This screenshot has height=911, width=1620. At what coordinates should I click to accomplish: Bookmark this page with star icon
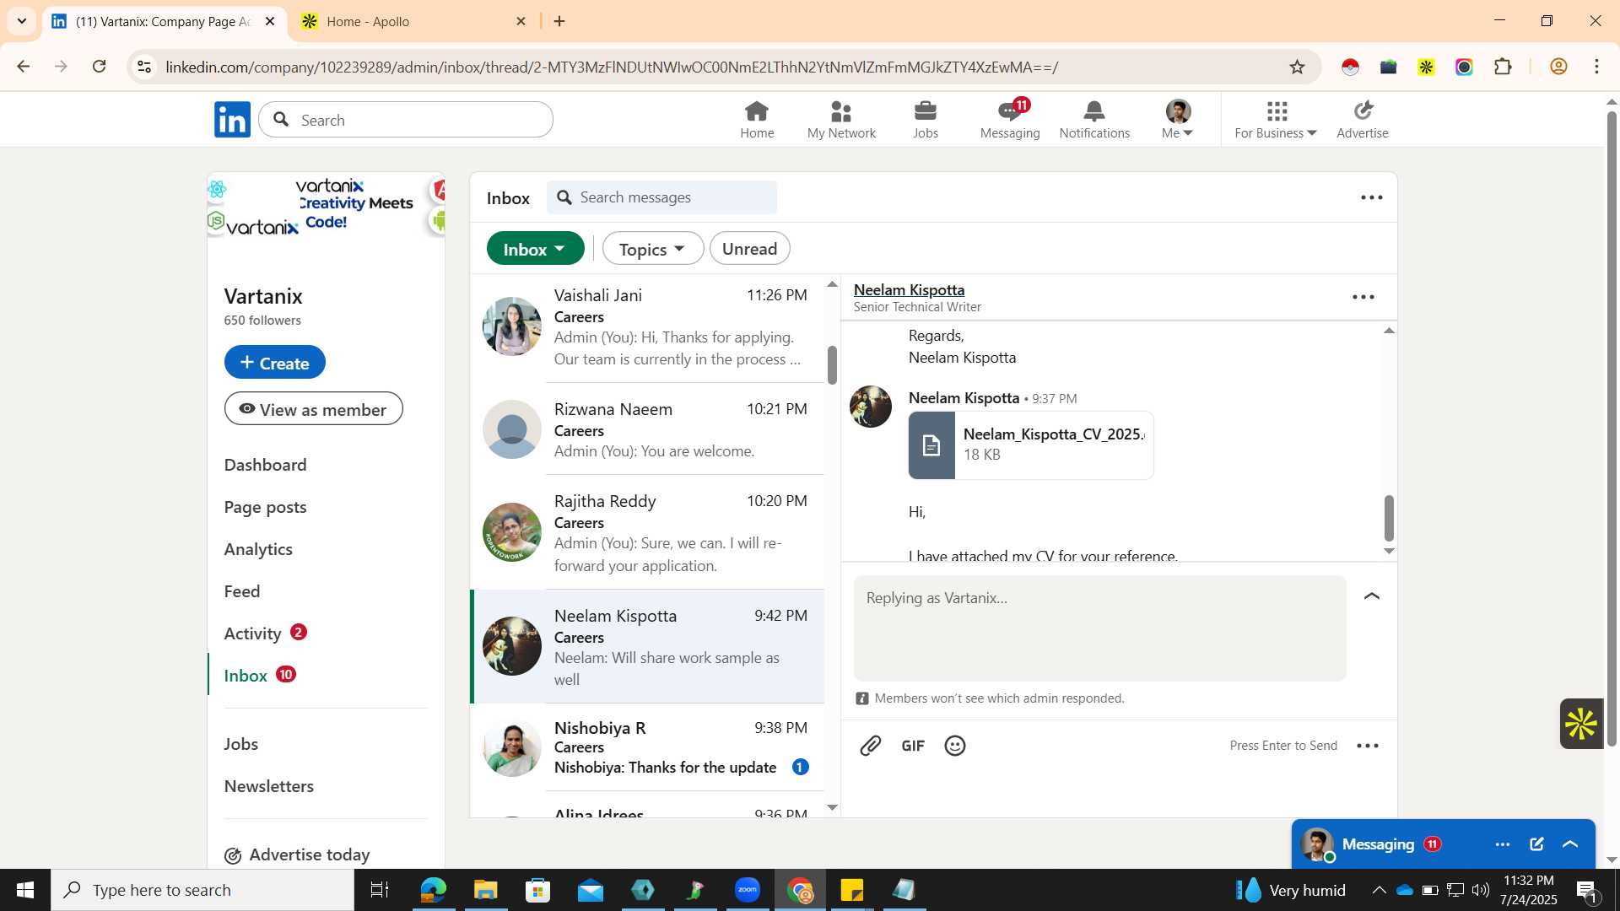tap(1298, 67)
